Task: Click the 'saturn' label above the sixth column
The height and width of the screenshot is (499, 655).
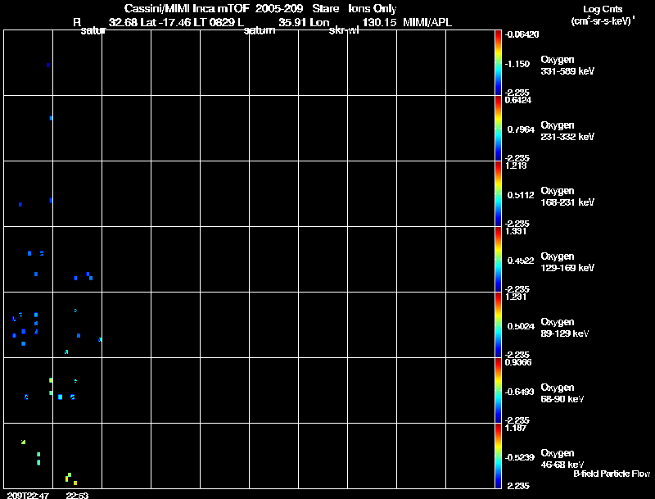Action: pos(260,30)
